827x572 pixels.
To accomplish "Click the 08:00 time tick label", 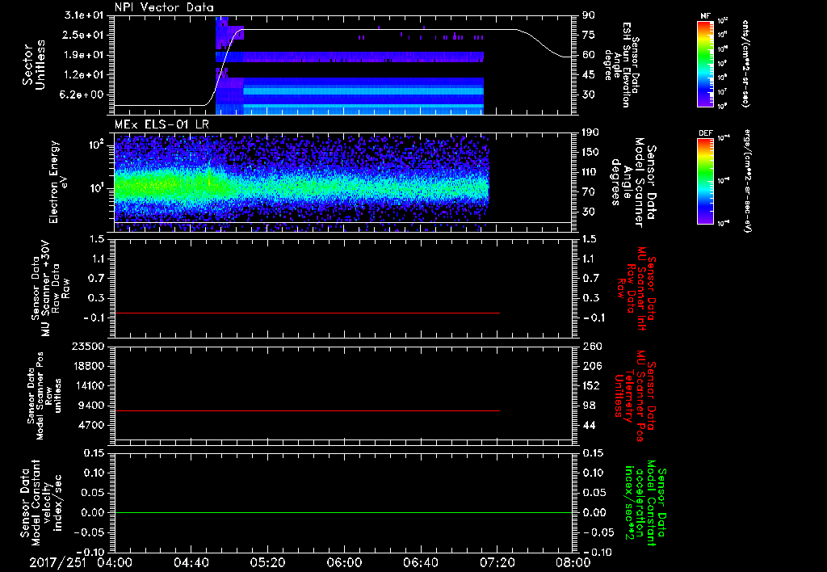I will [x=573, y=562].
